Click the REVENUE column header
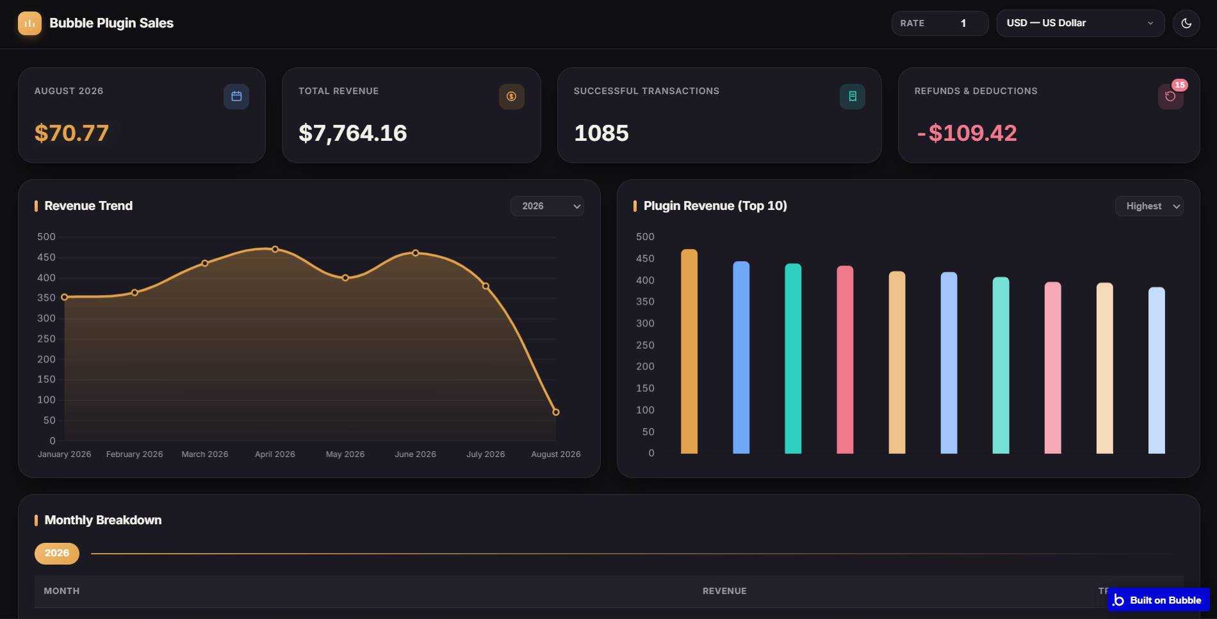The image size is (1217, 619). [724, 591]
